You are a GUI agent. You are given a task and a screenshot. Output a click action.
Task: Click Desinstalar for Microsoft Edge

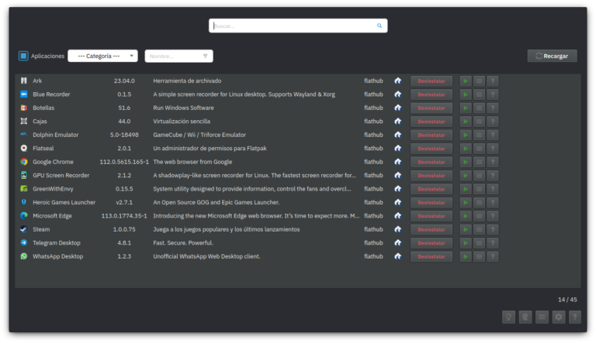[431, 216]
